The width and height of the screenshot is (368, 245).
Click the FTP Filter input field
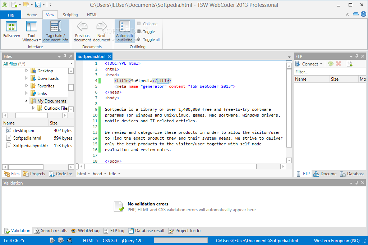(x=330, y=72)
